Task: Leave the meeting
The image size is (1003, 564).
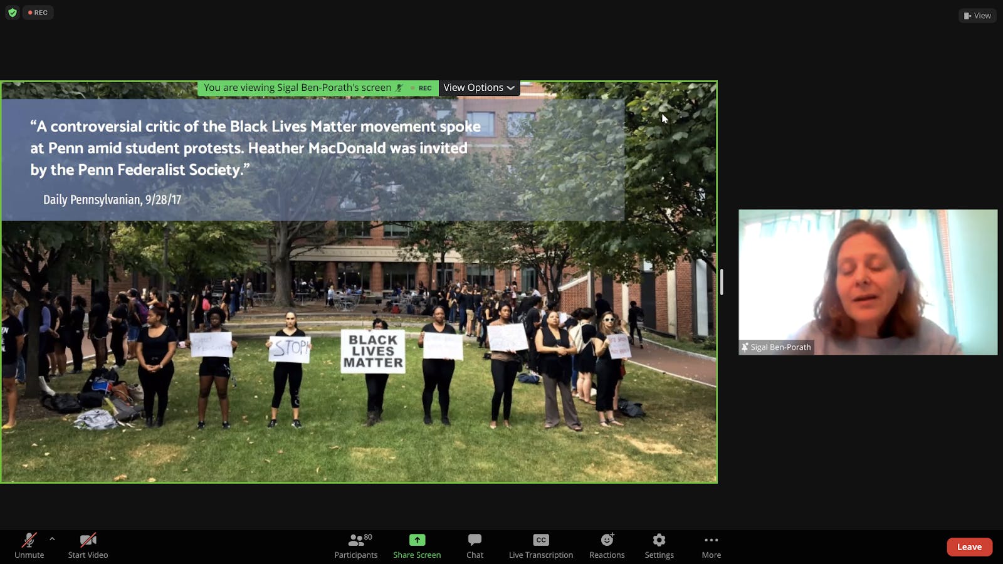Action: point(969,547)
